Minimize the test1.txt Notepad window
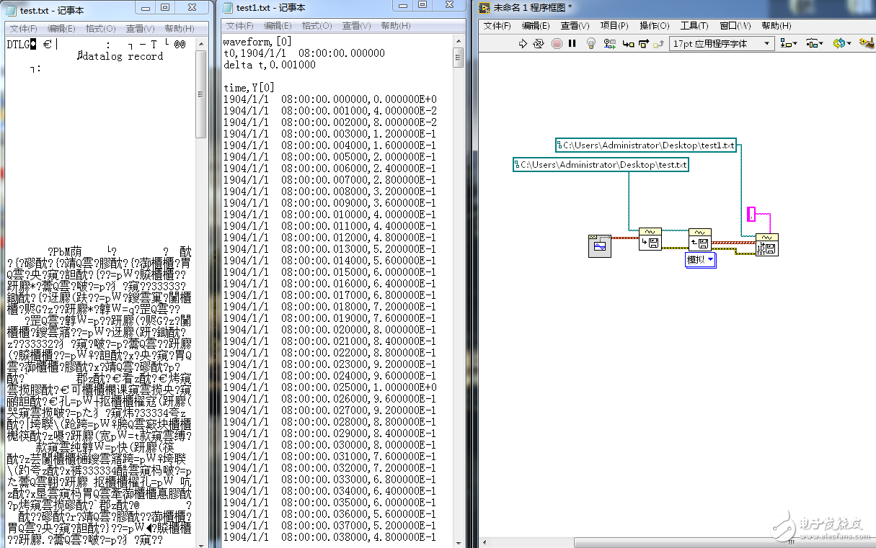Image resolution: width=876 pixels, height=548 pixels. (402, 4)
